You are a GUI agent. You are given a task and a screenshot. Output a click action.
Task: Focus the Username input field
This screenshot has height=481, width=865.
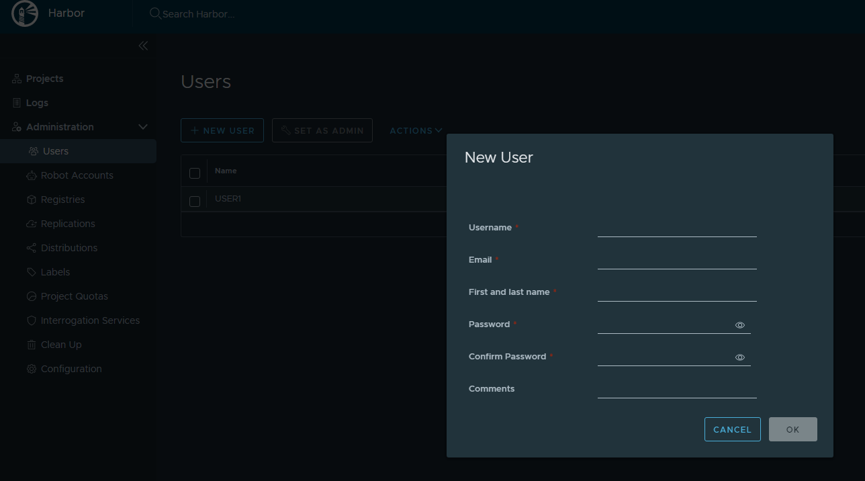pos(676,228)
